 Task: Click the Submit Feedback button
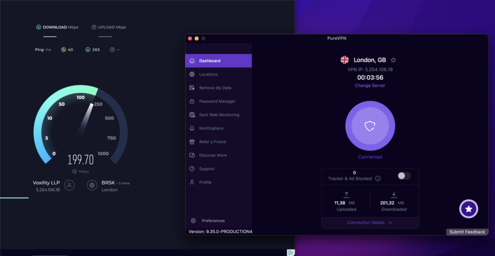467,232
